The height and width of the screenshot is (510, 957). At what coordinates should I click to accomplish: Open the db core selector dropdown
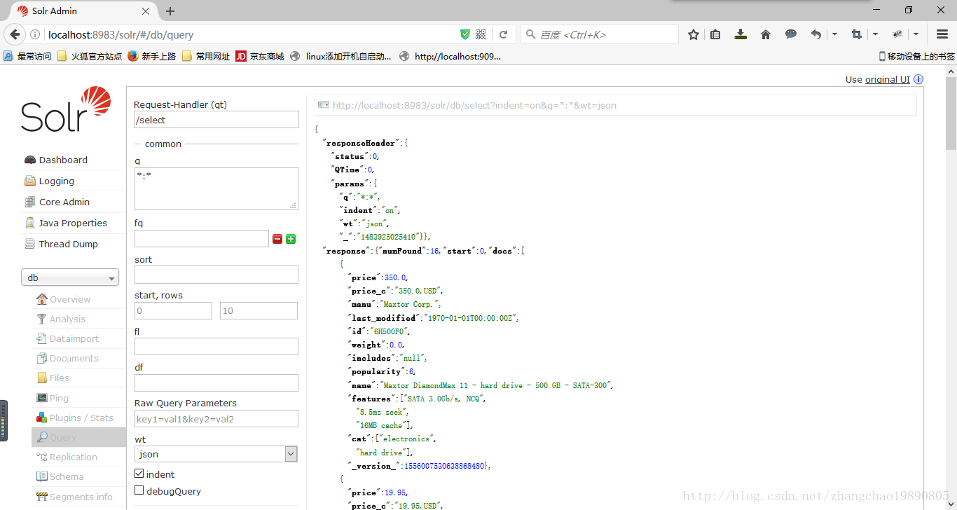coord(70,278)
